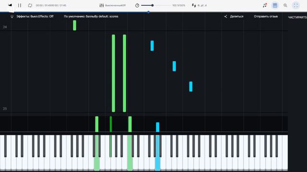The height and width of the screenshot is (172, 307).
Task: Click the 100% tempo value
Action: pos(178,5)
